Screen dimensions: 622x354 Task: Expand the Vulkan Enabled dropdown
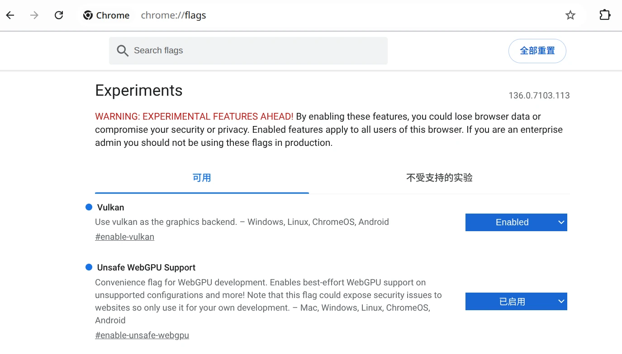(516, 222)
